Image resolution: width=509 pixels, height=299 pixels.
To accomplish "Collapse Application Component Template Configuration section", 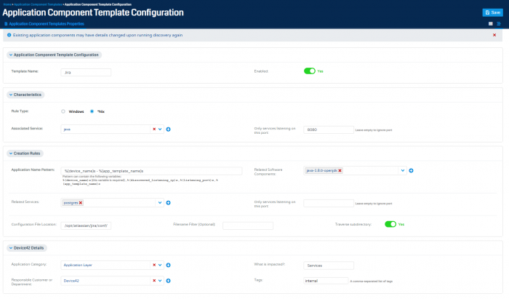I will click(x=54, y=55).
